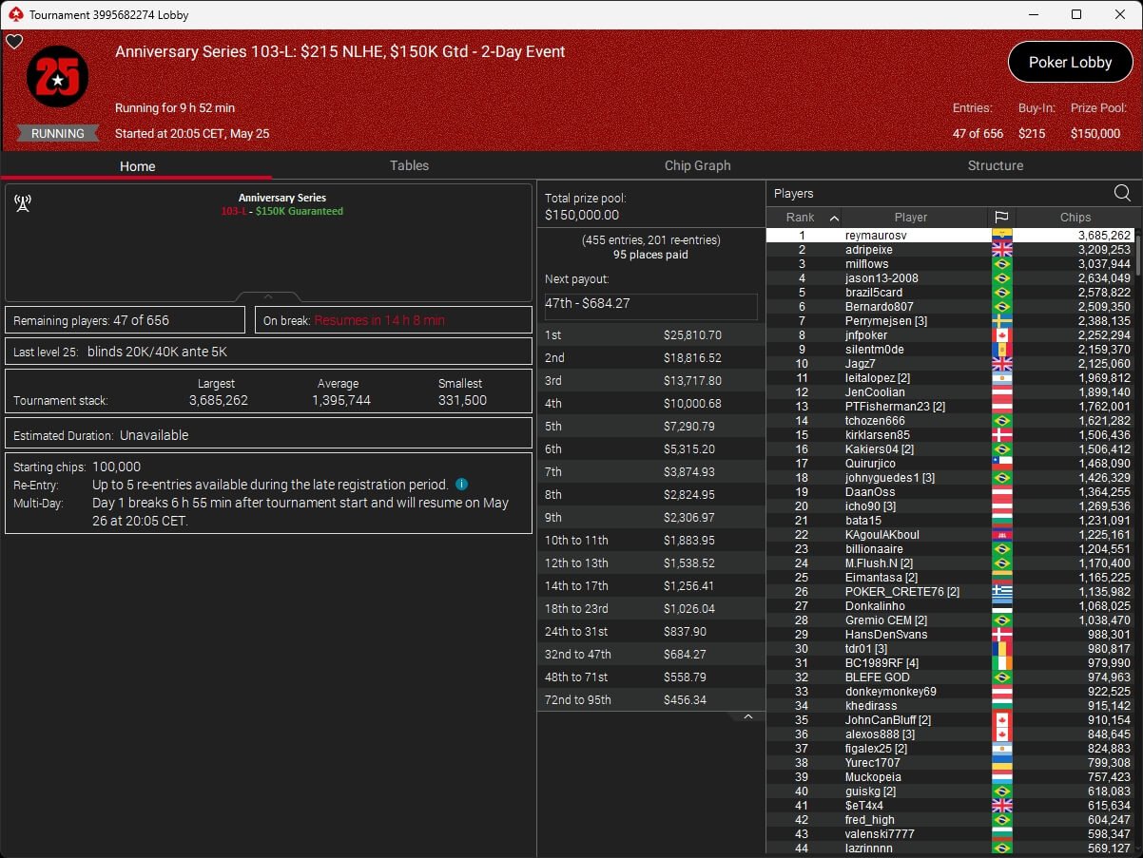This screenshot has width=1143, height=858.
Task: Sort players by Rank column
Action: [x=804, y=218]
